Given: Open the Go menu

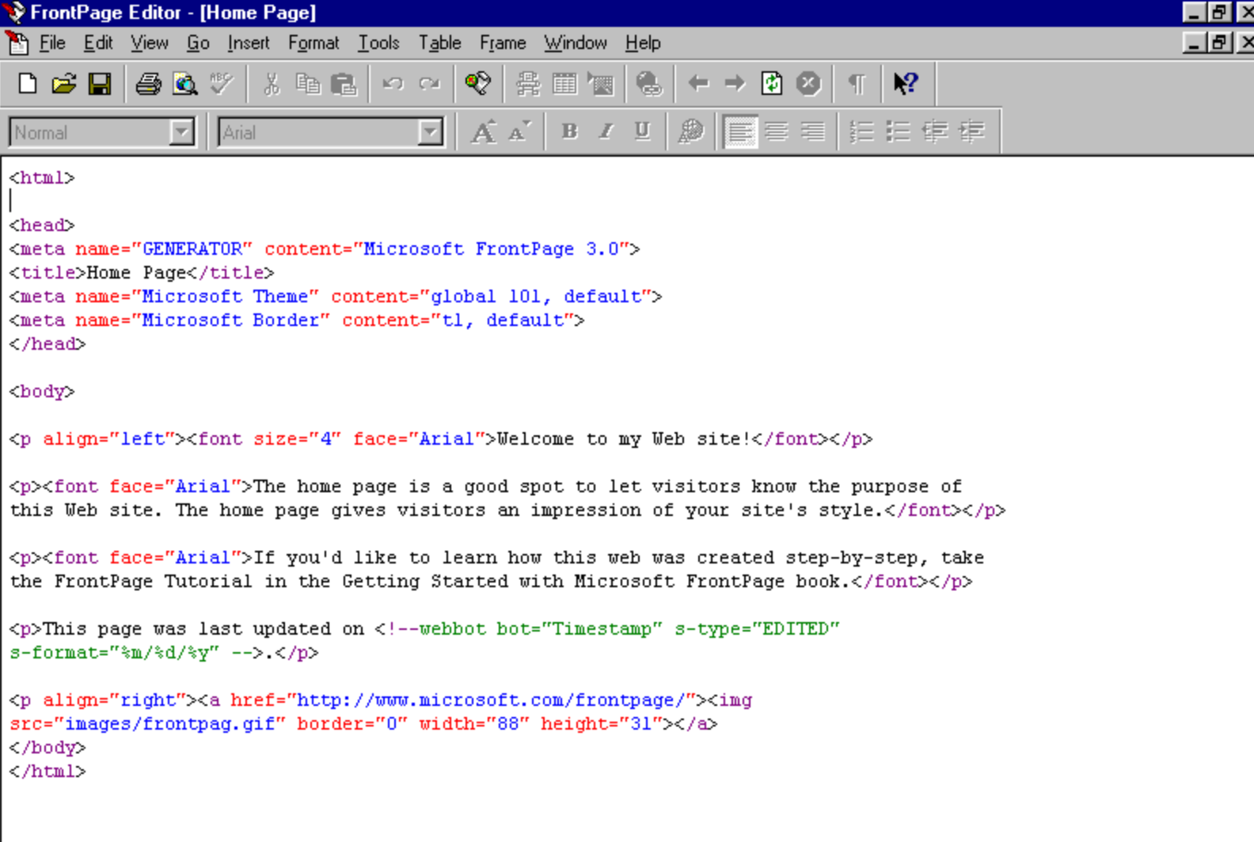Looking at the screenshot, I should (x=198, y=43).
